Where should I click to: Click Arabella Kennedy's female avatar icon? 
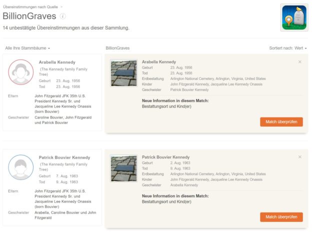[x=21, y=72]
